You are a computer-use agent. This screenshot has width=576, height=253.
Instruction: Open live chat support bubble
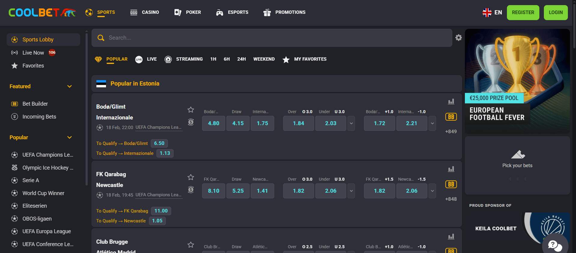coord(555,245)
